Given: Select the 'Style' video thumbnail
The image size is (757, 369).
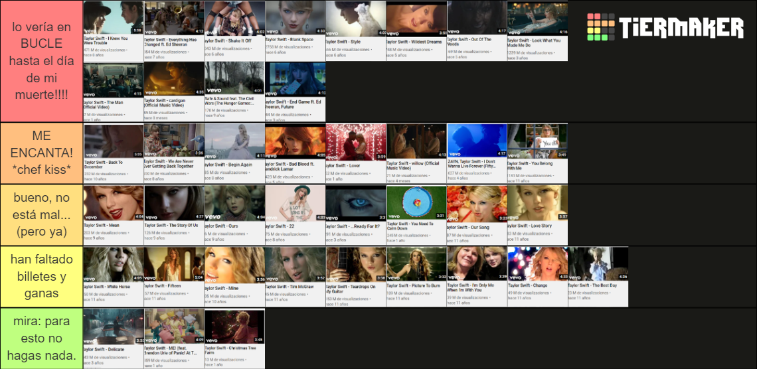Looking at the screenshot, I should 356,31.
